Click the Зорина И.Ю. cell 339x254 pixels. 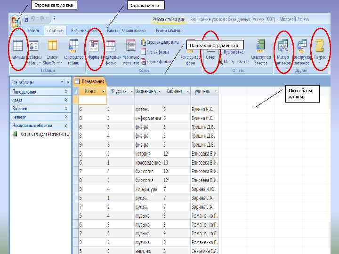tap(204, 189)
